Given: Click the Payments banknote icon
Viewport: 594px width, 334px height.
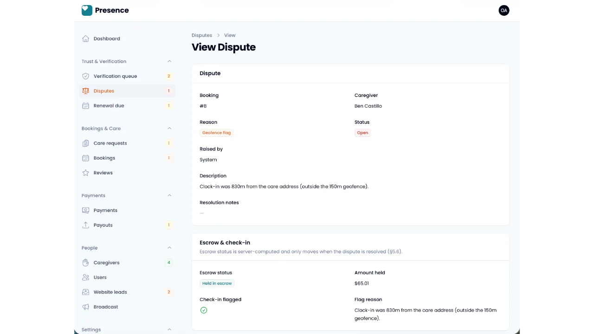Looking at the screenshot, I should click(x=85, y=210).
